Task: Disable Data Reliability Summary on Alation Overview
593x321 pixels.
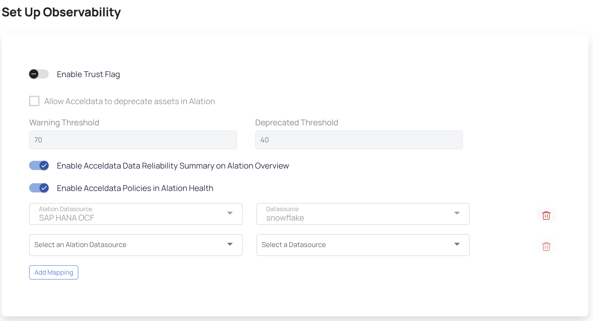Action: 39,165
